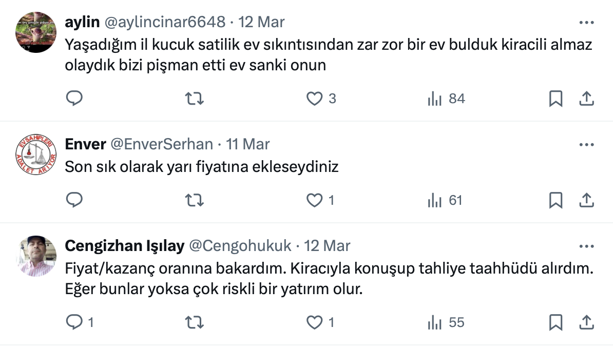Open more options on Enver's tweet

(x=586, y=144)
